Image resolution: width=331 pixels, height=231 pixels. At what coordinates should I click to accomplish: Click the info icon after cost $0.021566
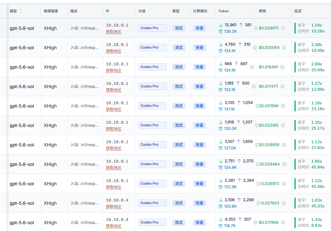pos(283,106)
